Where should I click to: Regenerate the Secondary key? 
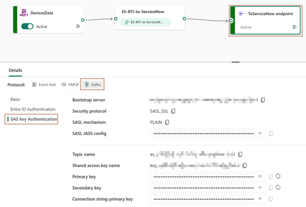[278, 187]
